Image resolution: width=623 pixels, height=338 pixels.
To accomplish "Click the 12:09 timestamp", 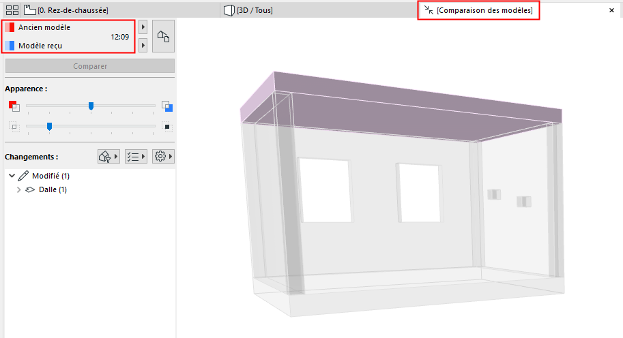I will 119,37.
